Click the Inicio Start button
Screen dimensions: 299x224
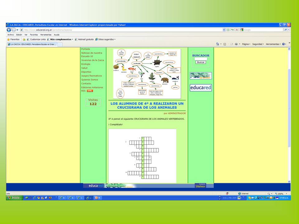click(x=15, y=198)
